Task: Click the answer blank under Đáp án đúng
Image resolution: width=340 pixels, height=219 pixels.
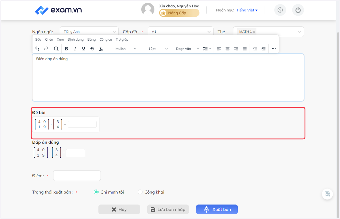Action: click(75, 153)
